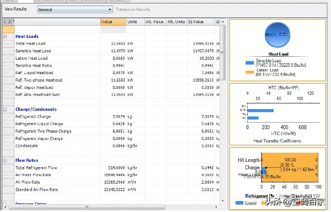Image resolution: width=331 pixels, height=212 pixels.
Task: Click the value 519.0000 for Total Refrigerant Flow
Action: 116,168
